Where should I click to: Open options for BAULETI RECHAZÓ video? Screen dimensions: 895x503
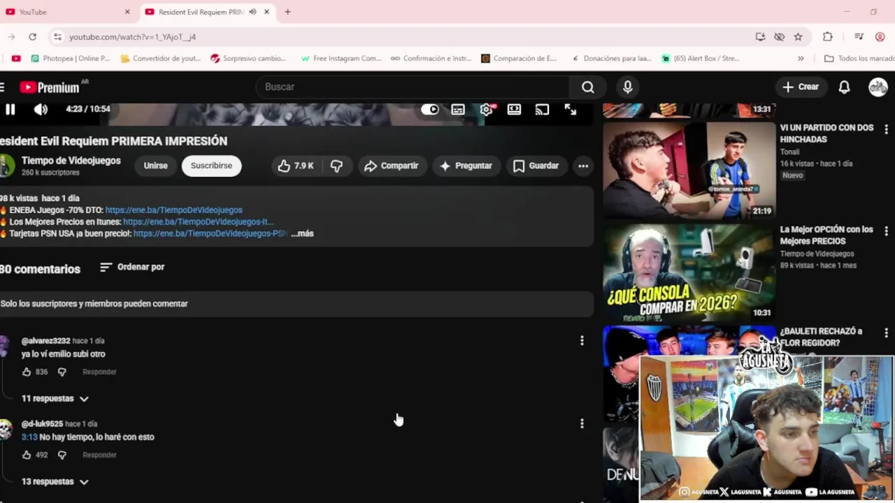click(886, 333)
